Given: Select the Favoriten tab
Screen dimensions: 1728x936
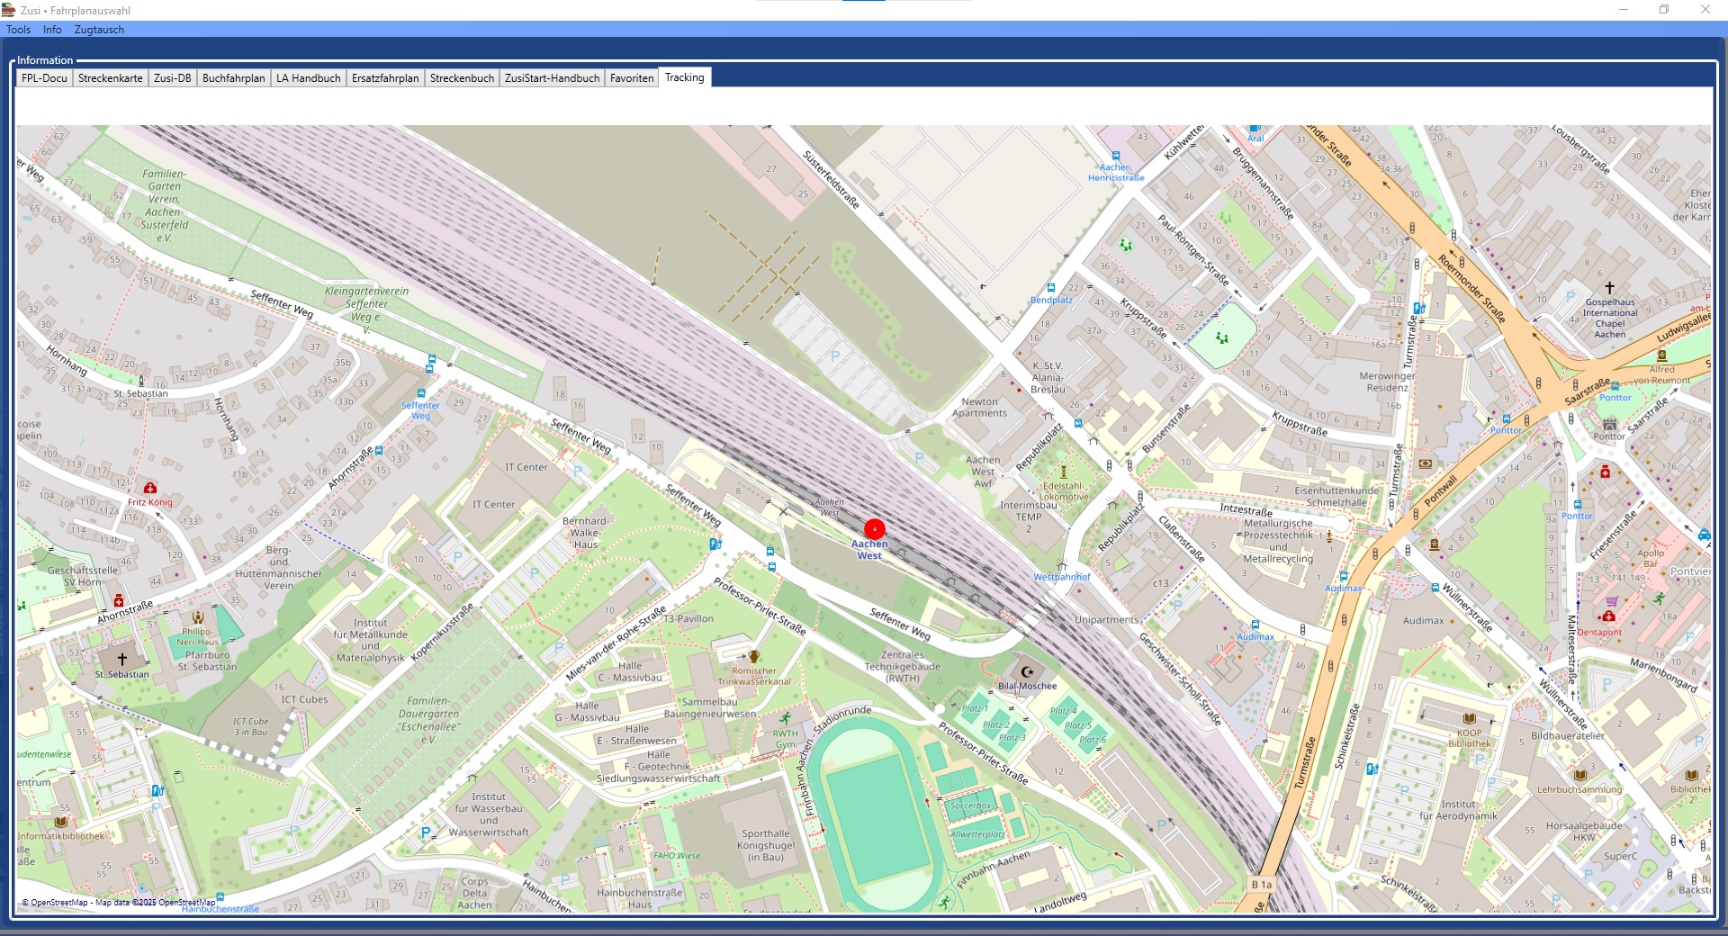Looking at the screenshot, I should click(632, 78).
